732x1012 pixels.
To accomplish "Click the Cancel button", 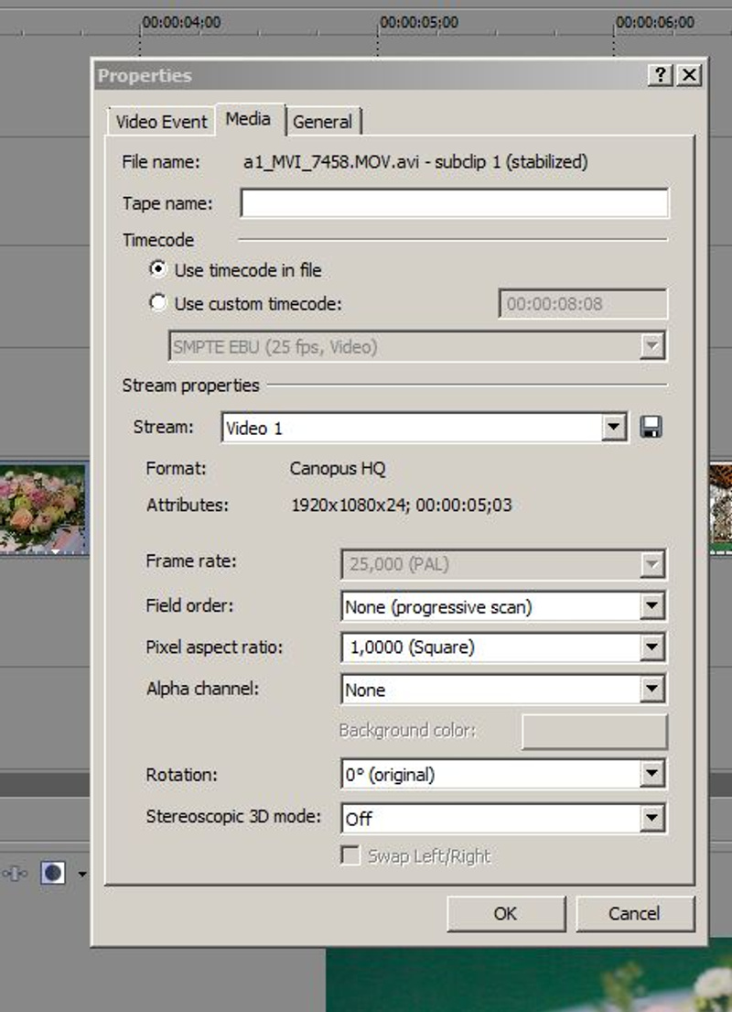I will point(635,913).
